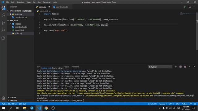This screenshot has height=111, width=198.
Task: Maximize the panel with up chevron
Action: [x=190, y=67]
